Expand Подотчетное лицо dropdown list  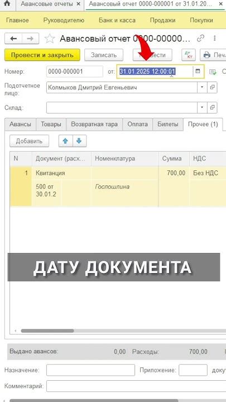tap(202, 88)
